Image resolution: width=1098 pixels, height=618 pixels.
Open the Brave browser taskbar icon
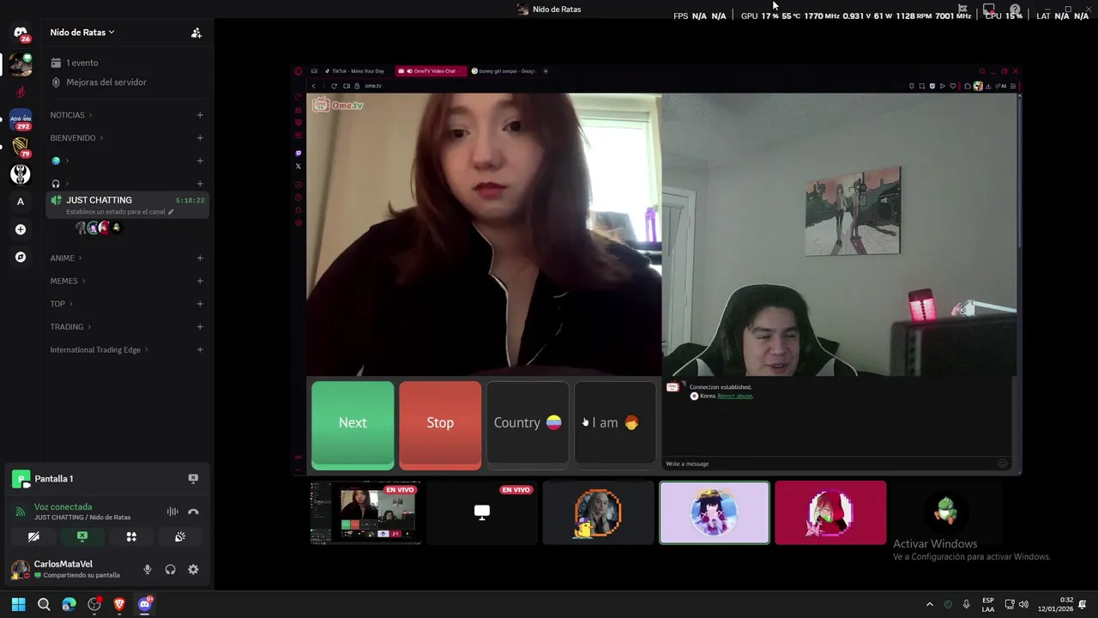coord(119,604)
